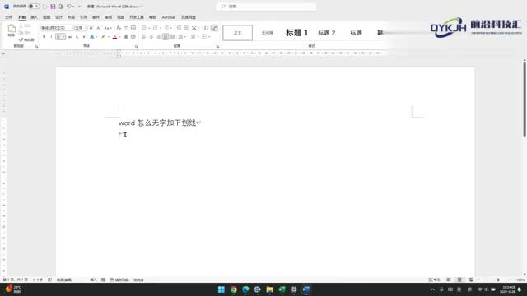Open the Change Case Aa dropdown
Viewport: 527px width, 296px height.
coord(108,28)
